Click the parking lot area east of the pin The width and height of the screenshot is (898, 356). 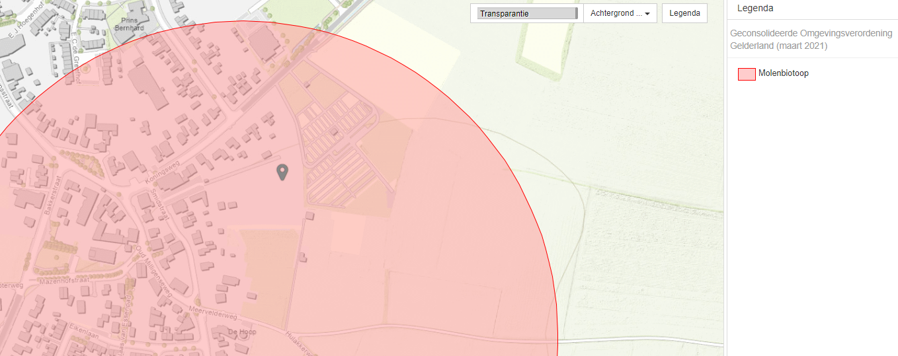point(337,152)
